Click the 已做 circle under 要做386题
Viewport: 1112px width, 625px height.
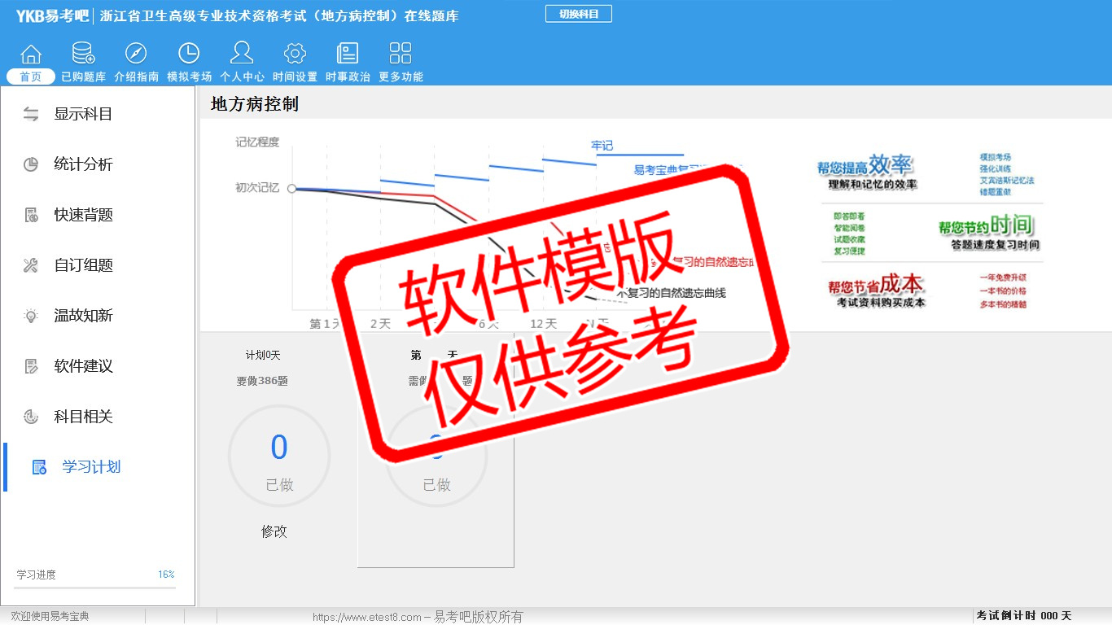coord(279,457)
